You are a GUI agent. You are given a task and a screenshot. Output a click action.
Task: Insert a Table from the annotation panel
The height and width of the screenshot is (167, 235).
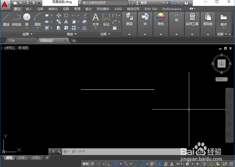coord(115,28)
